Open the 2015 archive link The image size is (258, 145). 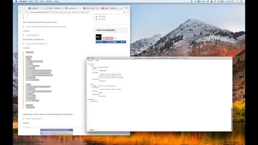click(100, 17)
